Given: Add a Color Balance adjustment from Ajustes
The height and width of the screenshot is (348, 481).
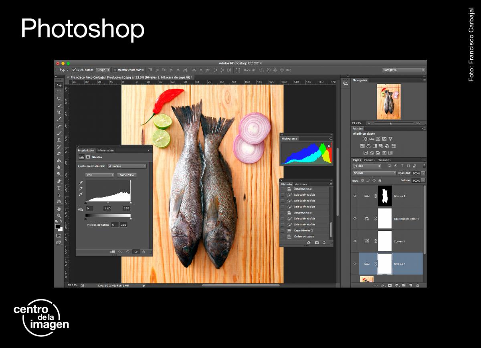Looking at the screenshot, I should point(368,146).
